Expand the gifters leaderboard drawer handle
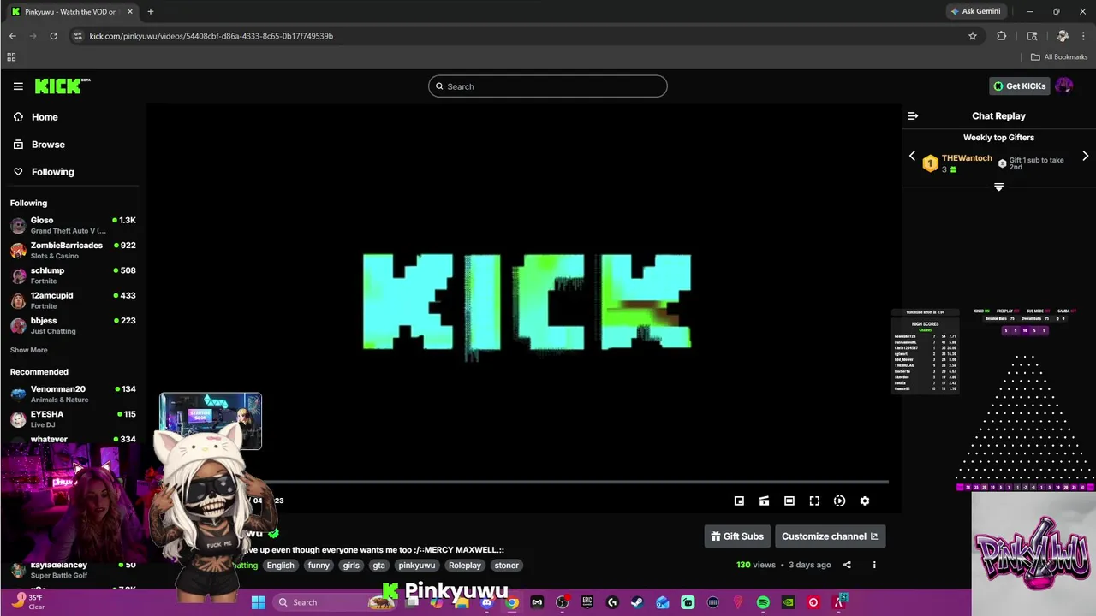This screenshot has height=616, width=1096. point(998,187)
